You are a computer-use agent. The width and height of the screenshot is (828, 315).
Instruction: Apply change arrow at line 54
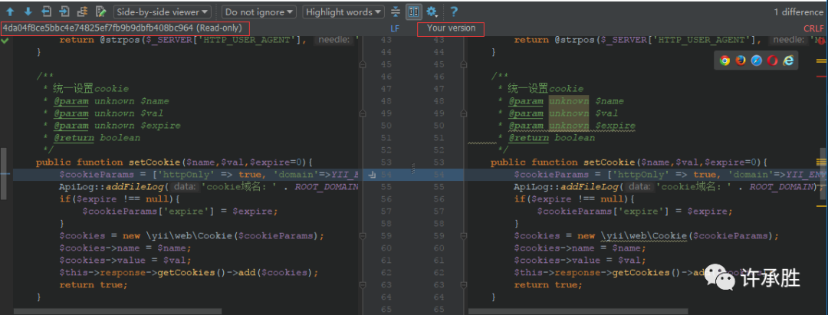tap(371, 175)
